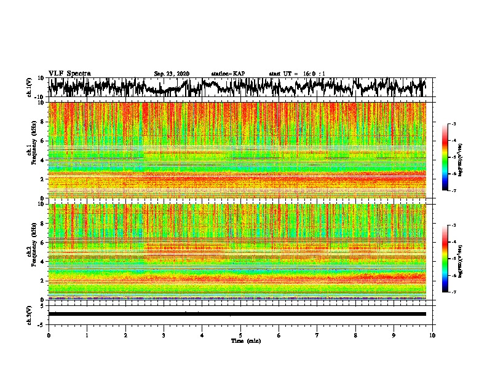Image resolution: width=487 pixels, height=376 pixels.
Task: Click time axis tick label '7'
Action: 317,335
